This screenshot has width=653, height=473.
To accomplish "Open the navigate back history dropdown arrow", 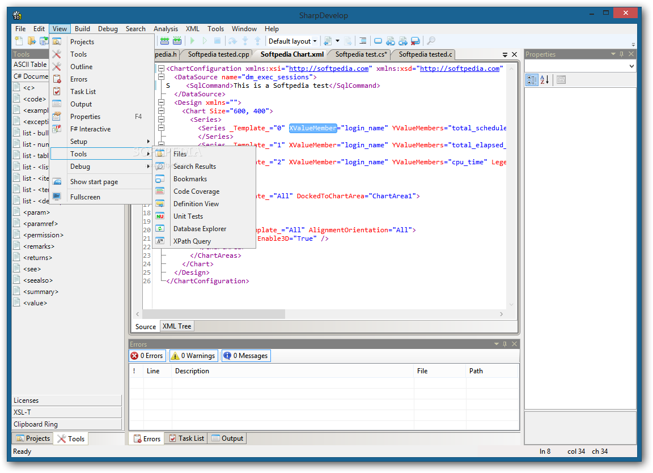I will coord(337,41).
